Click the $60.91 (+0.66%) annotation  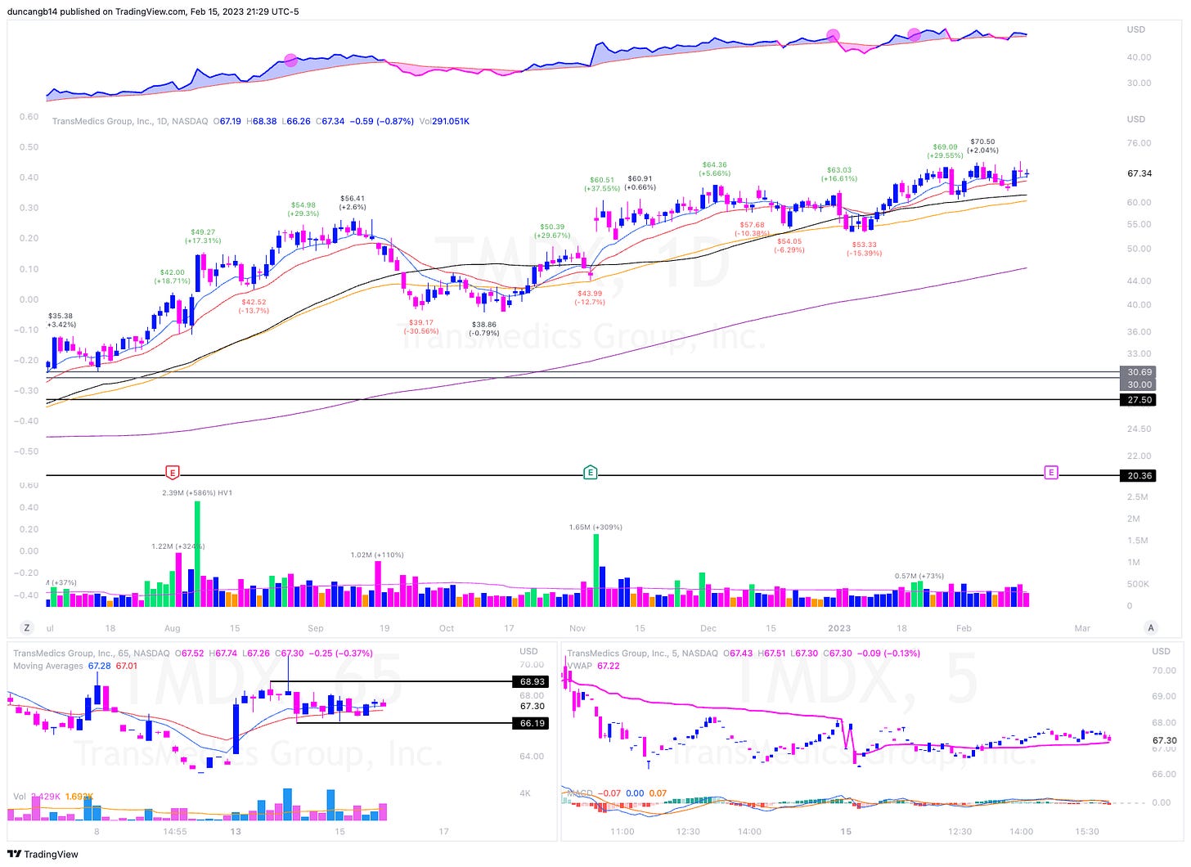point(640,182)
